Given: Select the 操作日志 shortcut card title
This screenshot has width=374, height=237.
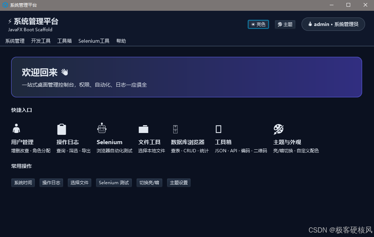Looking at the screenshot, I should 68,142.
